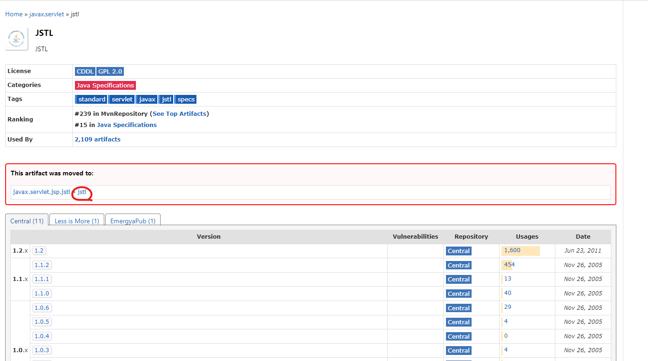Screen dimensions: 648x361
Task: Click the 1.1.x version group label
Action: (x=20, y=279)
